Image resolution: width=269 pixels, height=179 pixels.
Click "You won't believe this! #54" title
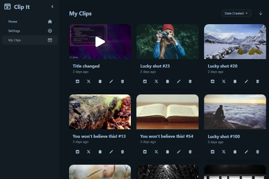coord(167,136)
